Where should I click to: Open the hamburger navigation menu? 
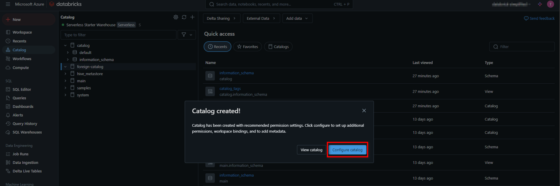pyautogui.click(x=8, y=4)
